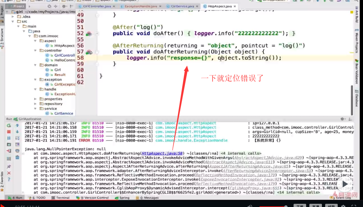
Task: Expand the 4 internal calls fold
Action: 241,153
